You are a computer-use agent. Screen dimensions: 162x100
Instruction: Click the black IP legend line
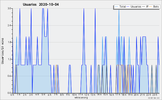pyautogui.click(x=144, y=7)
